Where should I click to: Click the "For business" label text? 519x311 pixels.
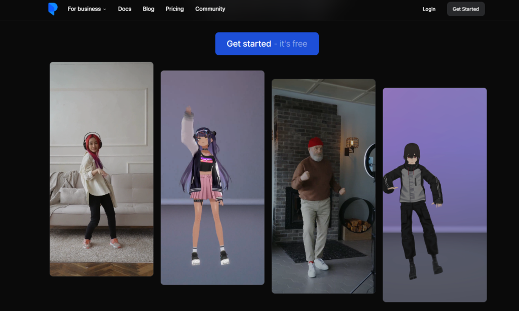pos(84,9)
